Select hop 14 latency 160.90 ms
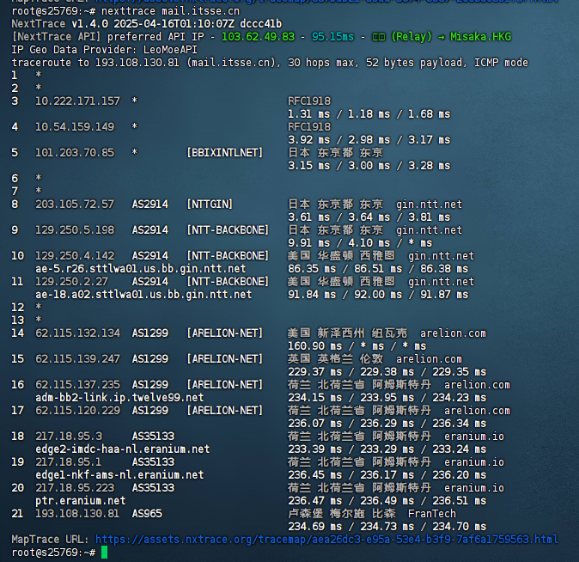 click(315, 345)
